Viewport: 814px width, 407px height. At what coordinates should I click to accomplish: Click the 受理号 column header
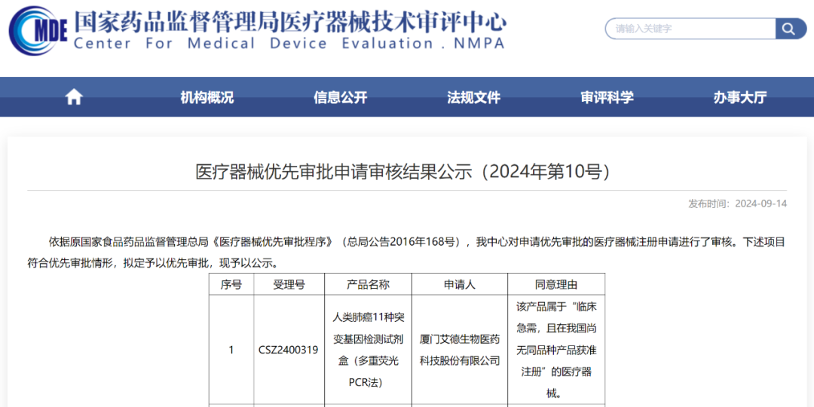pyautogui.click(x=289, y=284)
